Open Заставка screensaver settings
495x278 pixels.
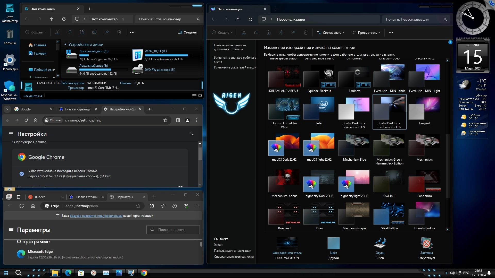point(426,247)
